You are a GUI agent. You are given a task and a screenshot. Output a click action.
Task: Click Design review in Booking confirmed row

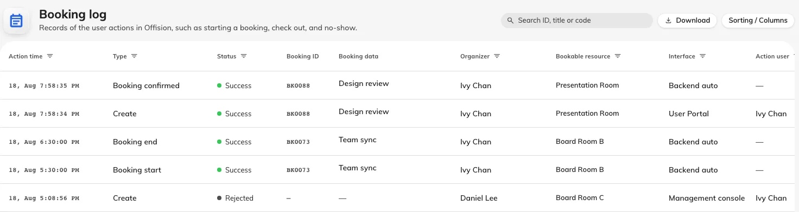pos(364,83)
